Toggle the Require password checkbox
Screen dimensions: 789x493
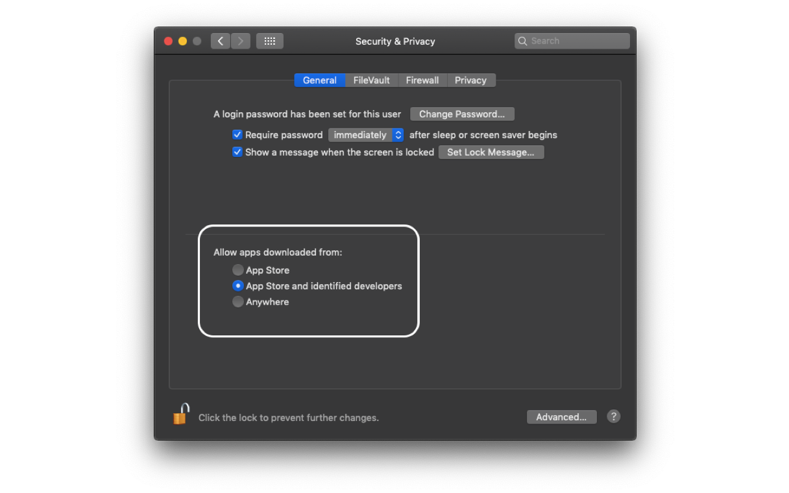[x=237, y=135]
